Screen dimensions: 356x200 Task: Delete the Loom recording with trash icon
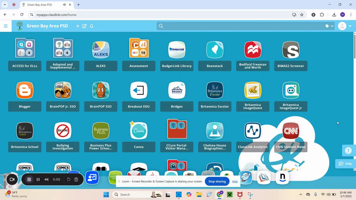(x=76, y=179)
